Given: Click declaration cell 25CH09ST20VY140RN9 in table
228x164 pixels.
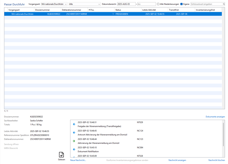Looking at the screenshot, I should point(77,14).
